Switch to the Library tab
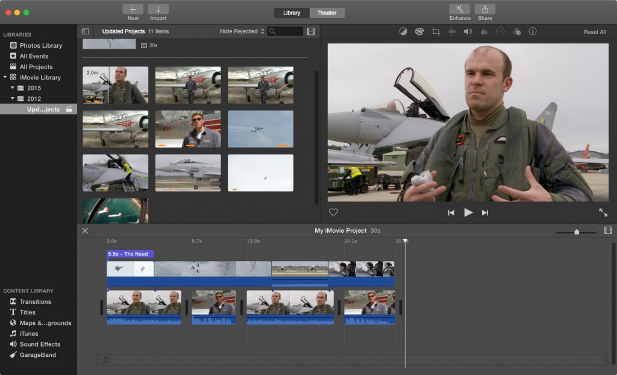Image resolution: width=617 pixels, height=375 pixels. (292, 13)
